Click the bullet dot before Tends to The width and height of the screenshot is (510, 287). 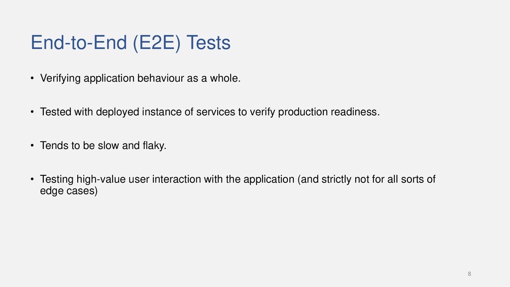click(32, 145)
